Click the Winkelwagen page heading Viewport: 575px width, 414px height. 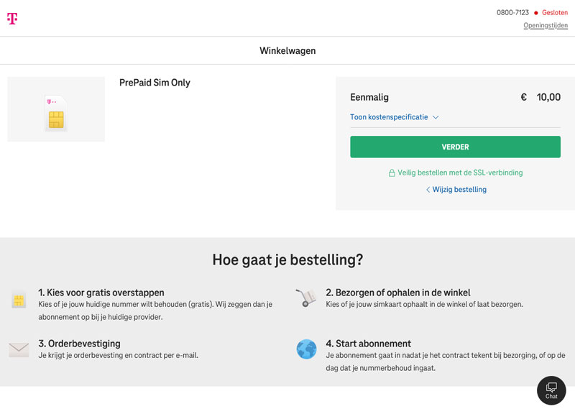pyautogui.click(x=287, y=50)
